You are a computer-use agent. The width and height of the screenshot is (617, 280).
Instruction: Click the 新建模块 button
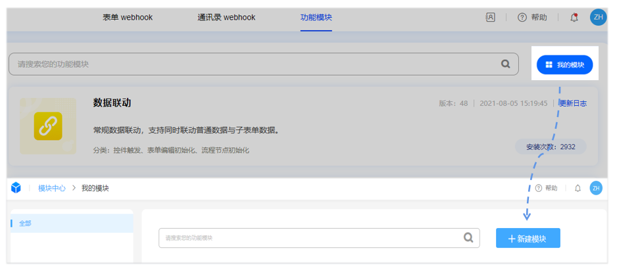pos(528,239)
